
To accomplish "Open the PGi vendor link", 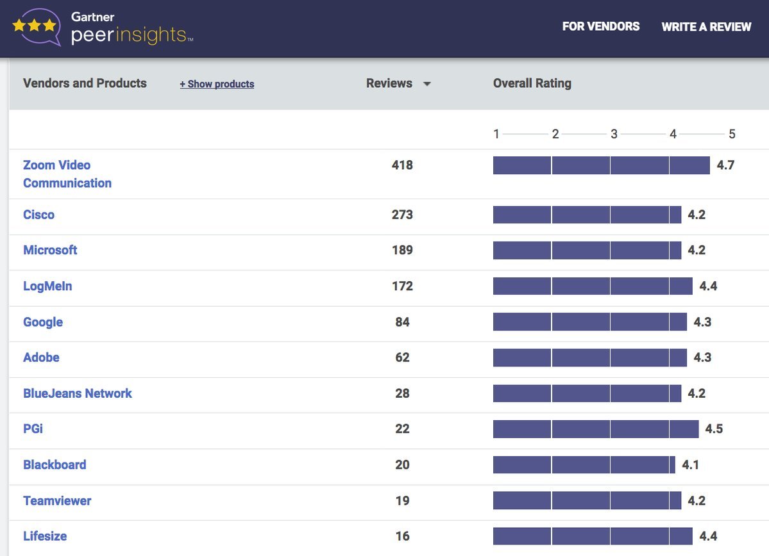I will [33, 429].
